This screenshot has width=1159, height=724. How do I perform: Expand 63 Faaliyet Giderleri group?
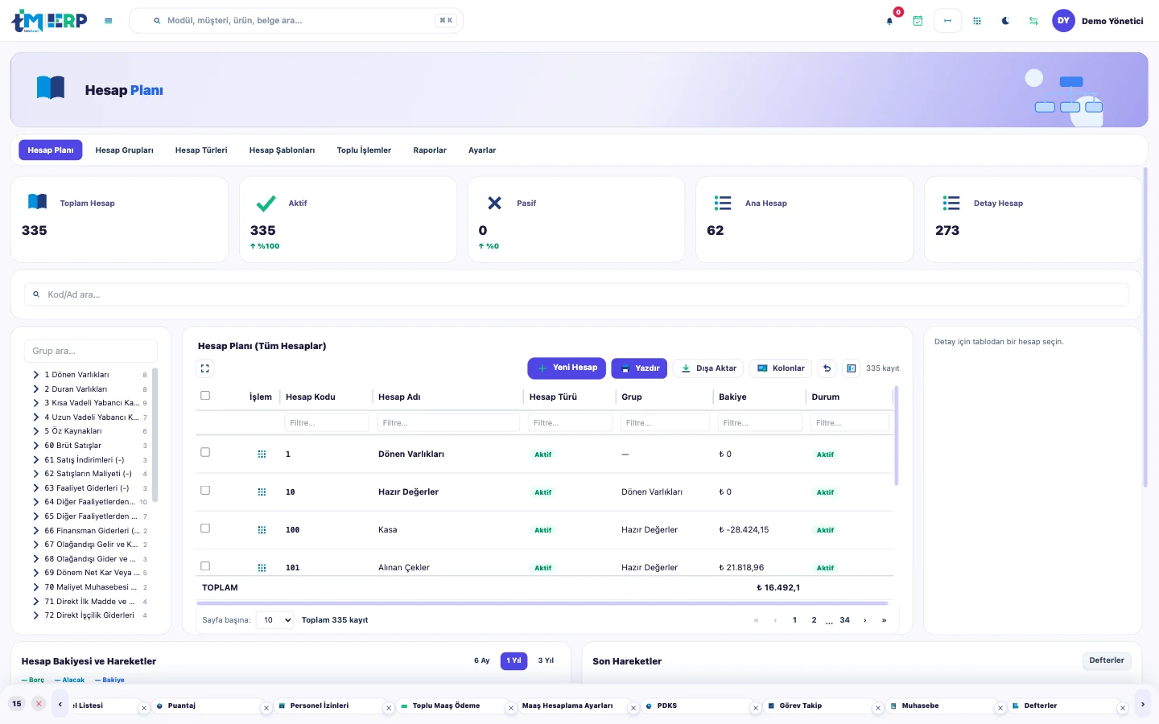coord(36,488)
